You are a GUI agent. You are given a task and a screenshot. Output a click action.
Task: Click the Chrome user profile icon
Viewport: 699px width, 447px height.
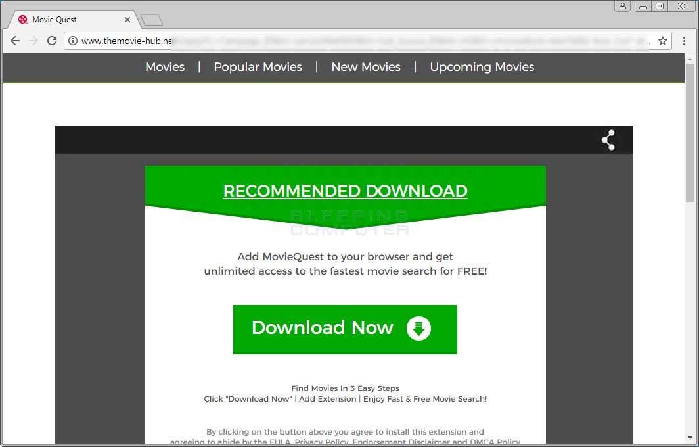(622, 7)
